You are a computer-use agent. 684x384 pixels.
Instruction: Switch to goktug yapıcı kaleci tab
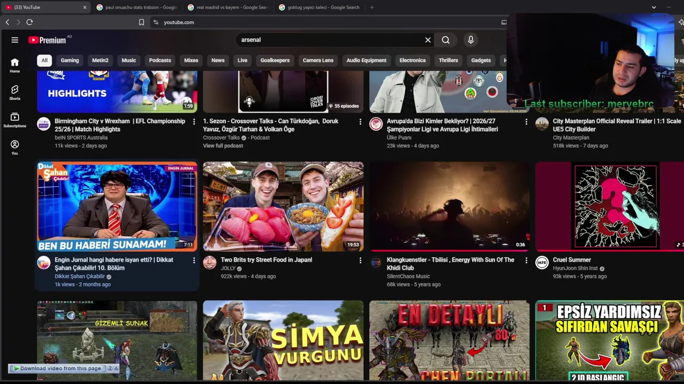click(x=319, y=7)
